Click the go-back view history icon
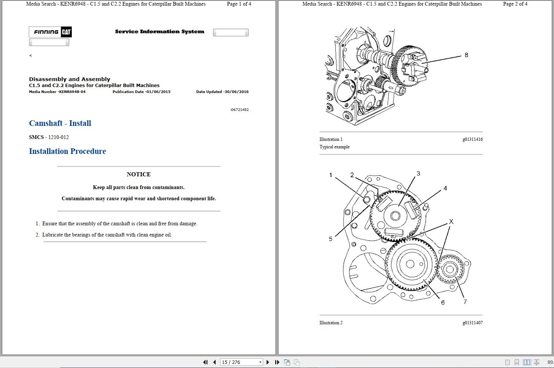This screenshot has width=554, height=368. 287,362
